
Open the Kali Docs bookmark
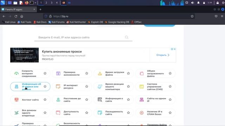click(40, 22)
